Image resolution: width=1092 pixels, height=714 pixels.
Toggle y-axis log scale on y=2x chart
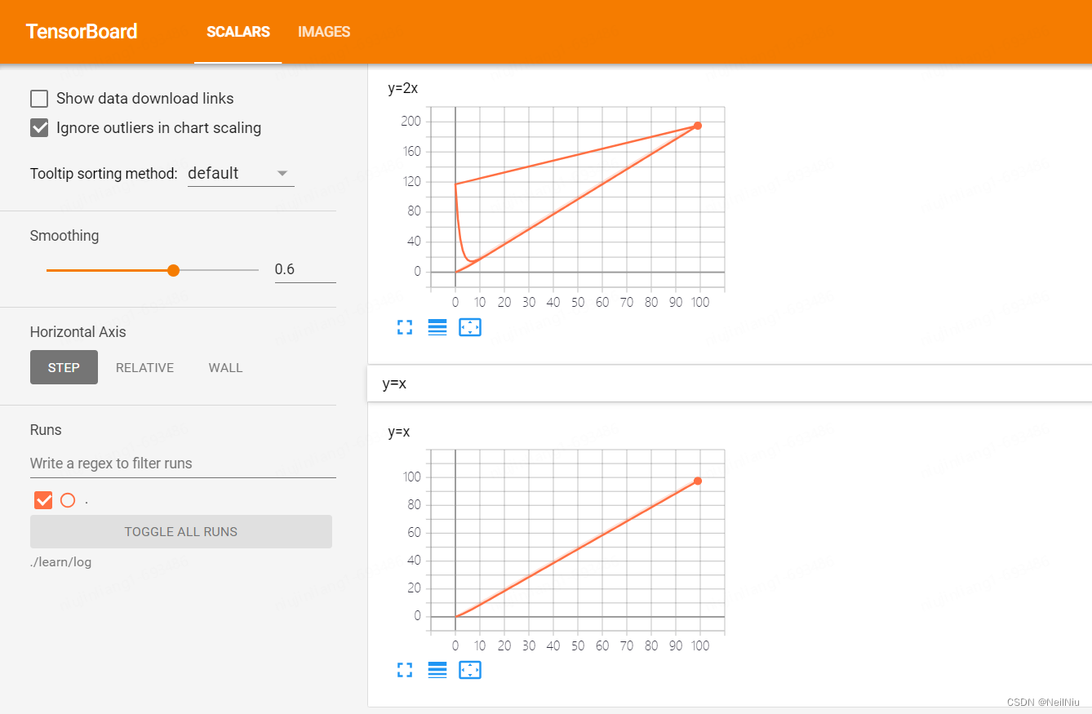437,328
